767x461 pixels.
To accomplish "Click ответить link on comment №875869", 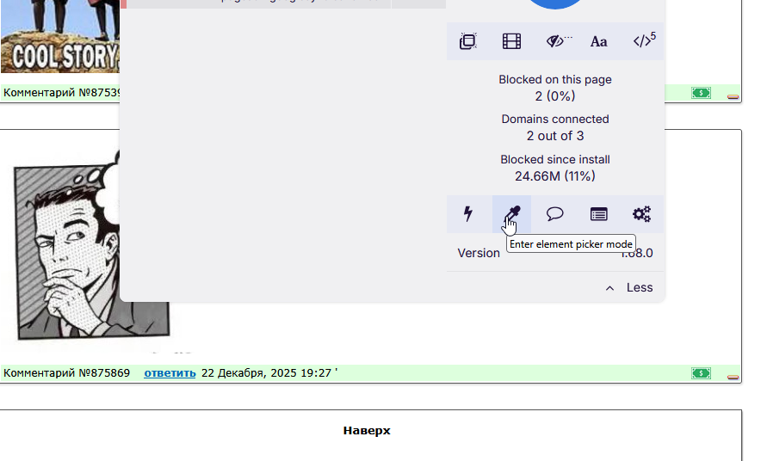I will coord(170,373).
